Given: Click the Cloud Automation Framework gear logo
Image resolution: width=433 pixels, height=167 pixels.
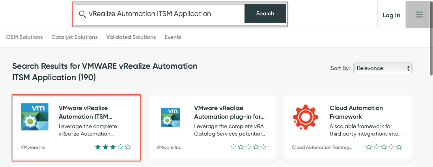Looking at the screenshot, I should click(x=306, y=117).
